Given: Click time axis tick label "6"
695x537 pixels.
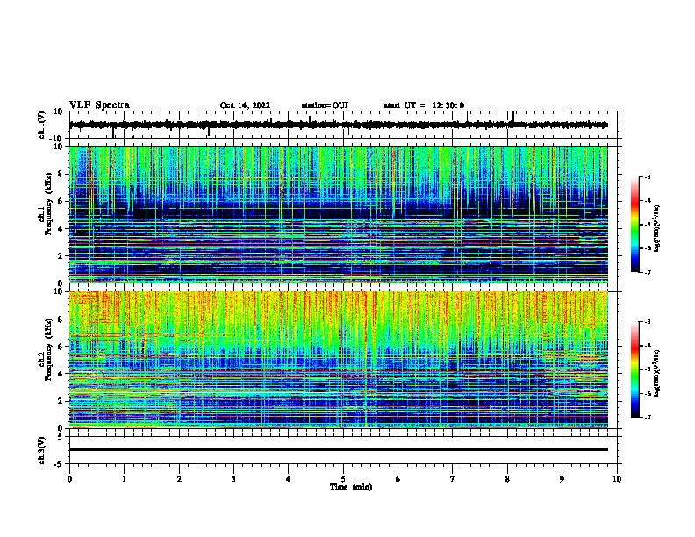Looking at the screenshot, I should [398, 479].
